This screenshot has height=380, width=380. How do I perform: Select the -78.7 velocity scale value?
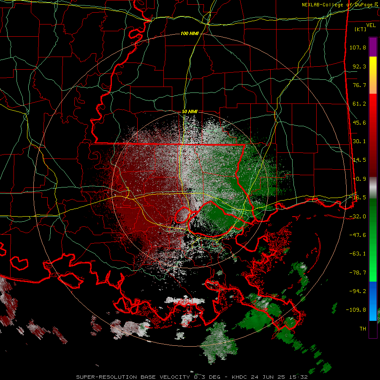point(358,273)
